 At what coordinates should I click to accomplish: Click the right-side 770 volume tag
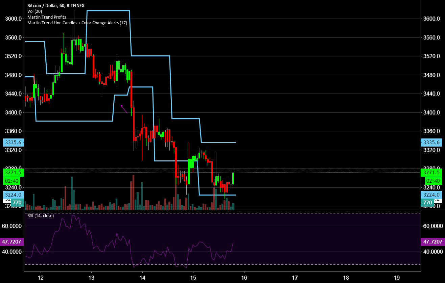pos(428,203)
